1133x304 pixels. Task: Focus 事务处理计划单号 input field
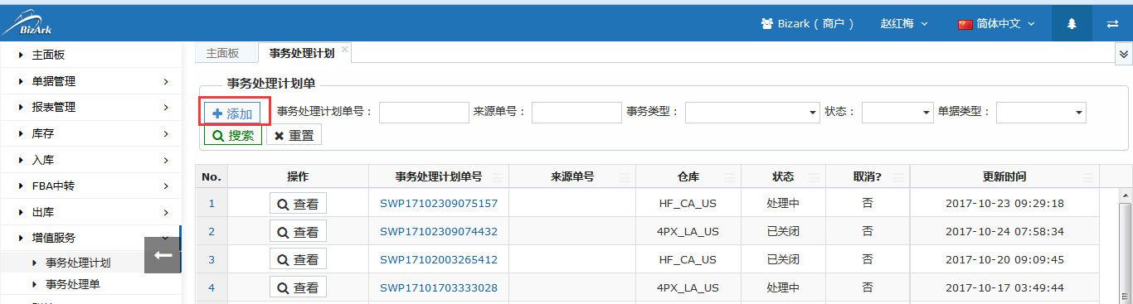coord(424,113)
